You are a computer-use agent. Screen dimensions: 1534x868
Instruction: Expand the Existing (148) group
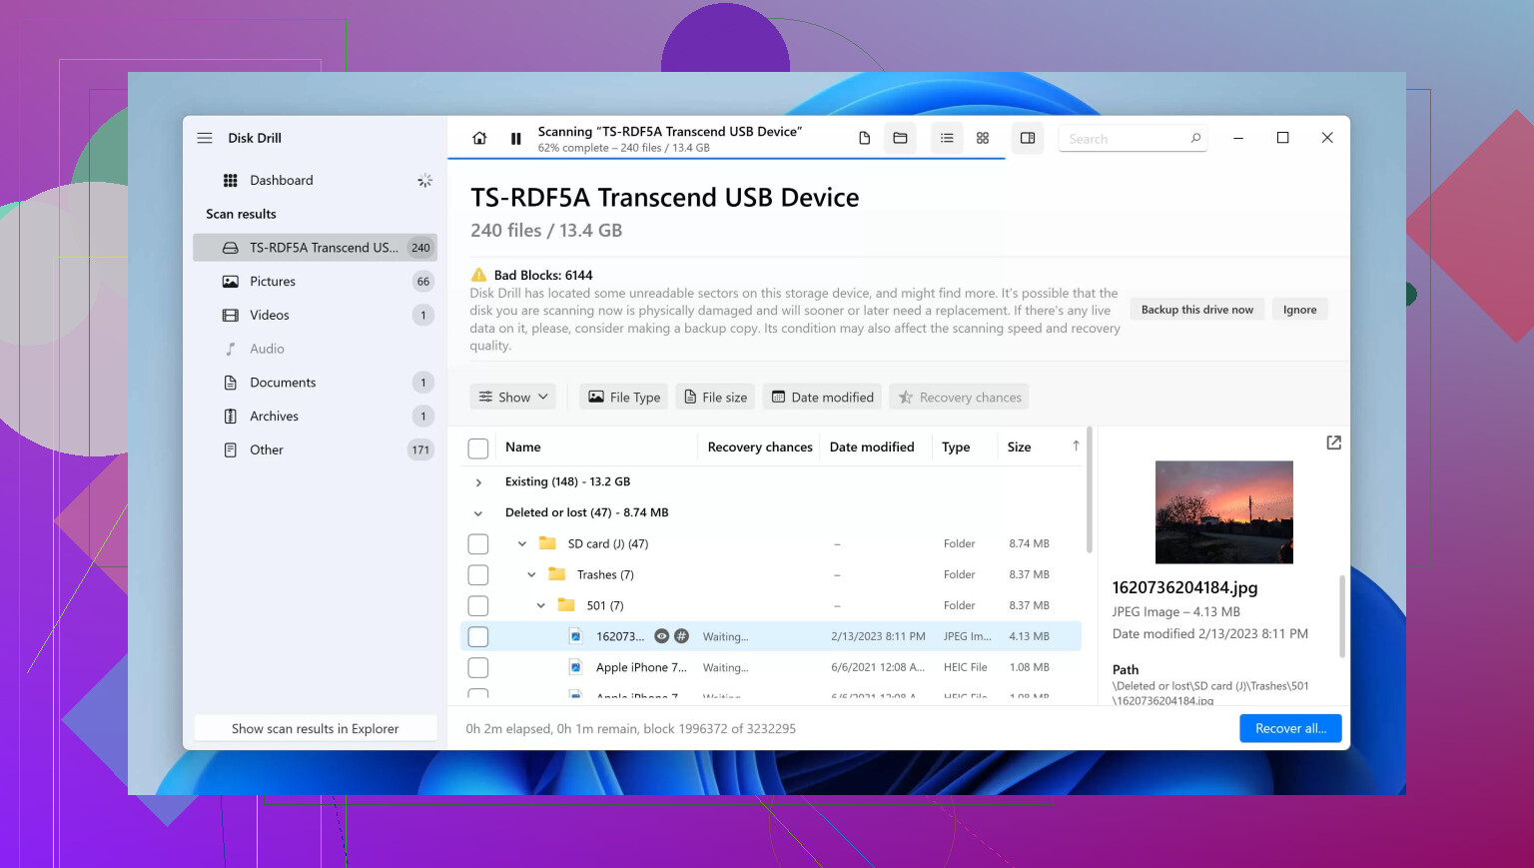pyautogui.click(x=478, y=482)
